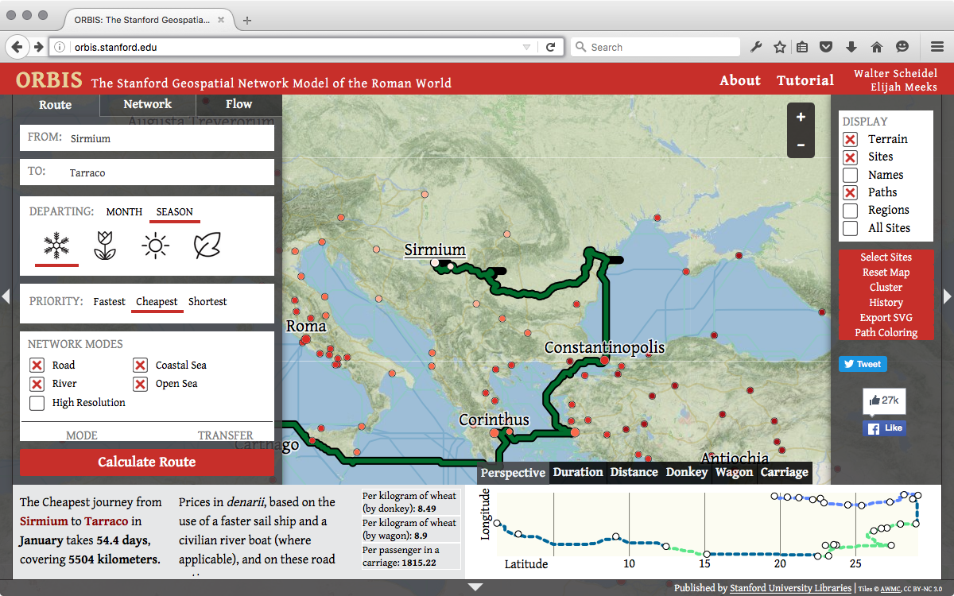Select the autumn leaf season icon

[207, 246]
